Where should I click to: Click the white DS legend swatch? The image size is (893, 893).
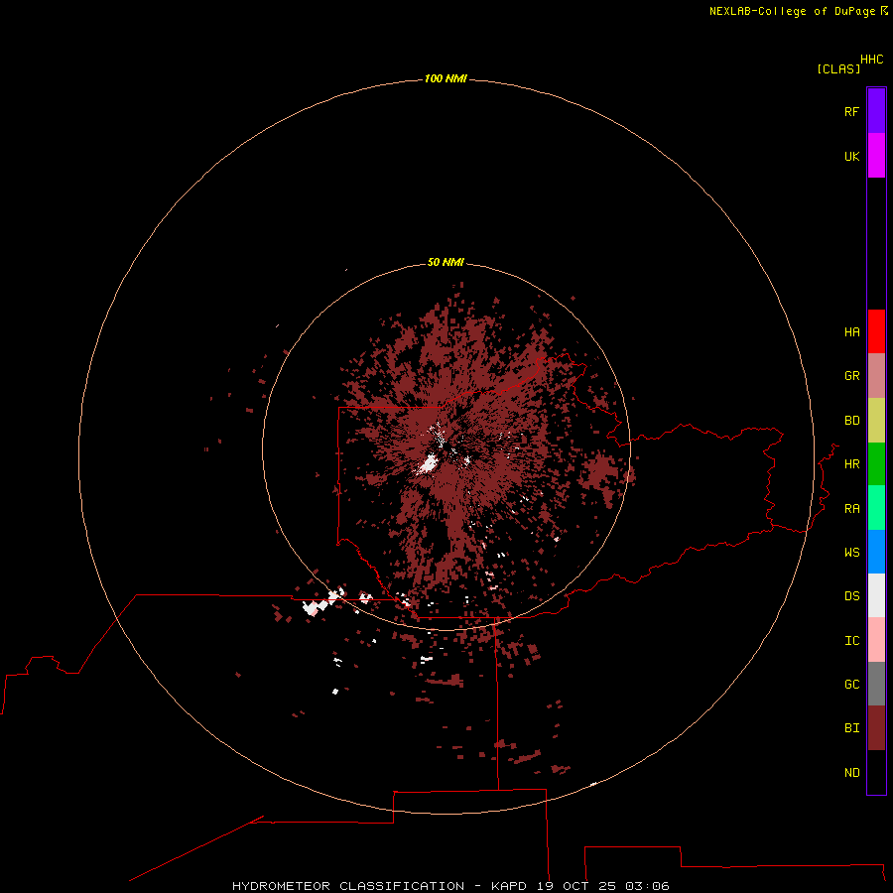pos(876,595)
